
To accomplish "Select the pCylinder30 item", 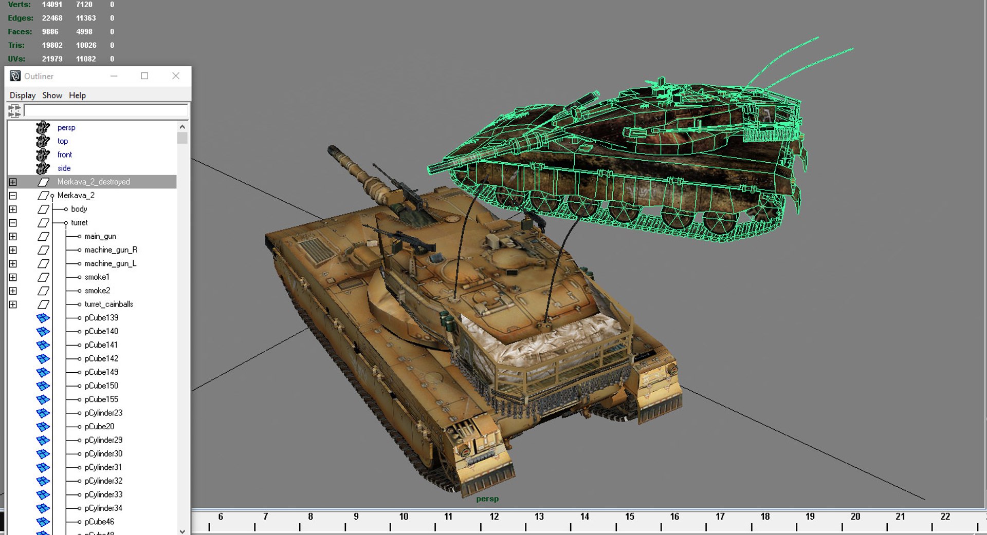I will pos(103,454).
